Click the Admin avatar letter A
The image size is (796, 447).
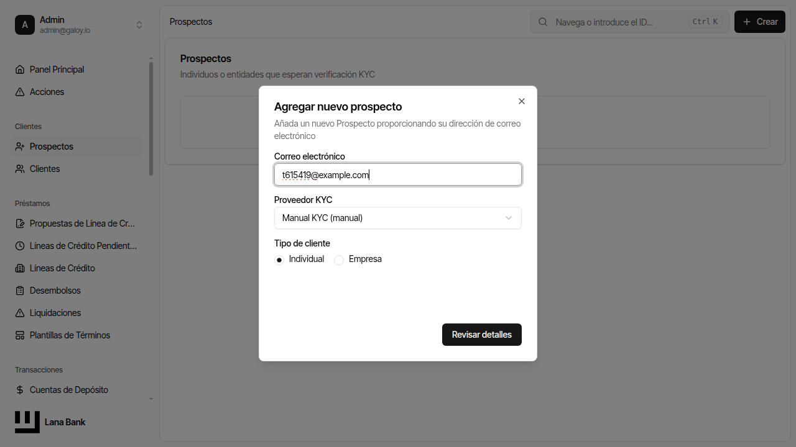pos(25,25)
